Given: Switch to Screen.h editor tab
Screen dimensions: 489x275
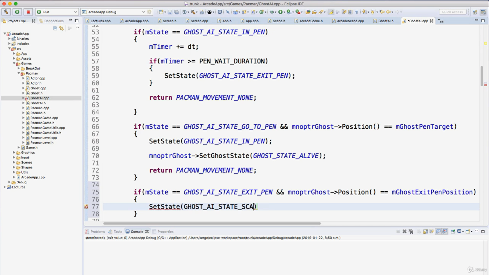Looking at the screenshot, I should coord(167,21).
